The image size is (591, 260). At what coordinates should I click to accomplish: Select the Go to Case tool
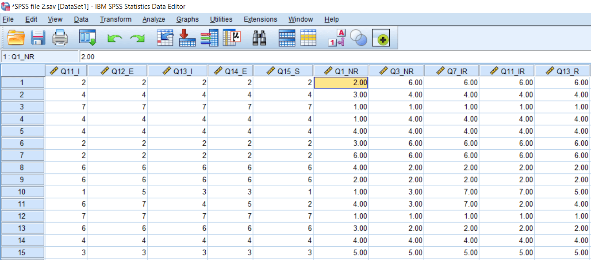click(165, 38)
